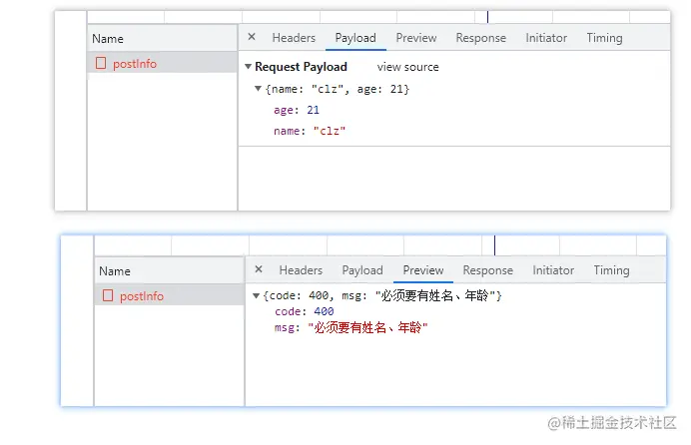Select the Payload tab in the upper panel
The width and height of the screenshot is (691, 445).
355,38
